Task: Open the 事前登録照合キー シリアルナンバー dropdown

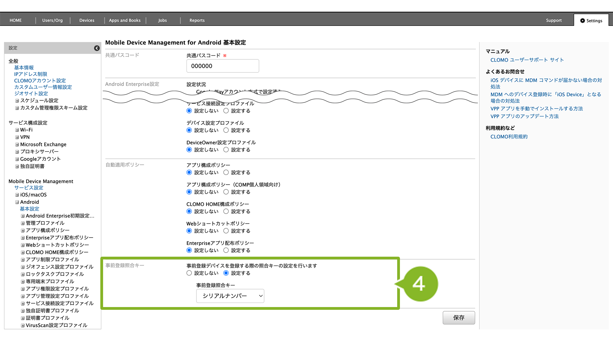Action: [230, 296]
